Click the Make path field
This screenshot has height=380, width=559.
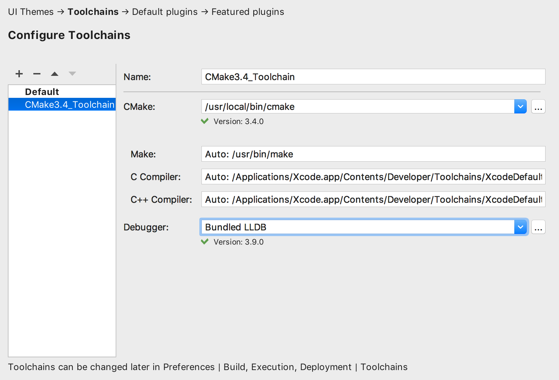(373, 154)
